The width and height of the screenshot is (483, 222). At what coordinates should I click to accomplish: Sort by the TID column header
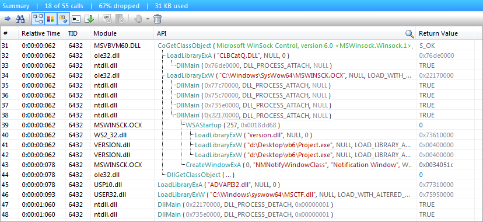coord(78,34)
